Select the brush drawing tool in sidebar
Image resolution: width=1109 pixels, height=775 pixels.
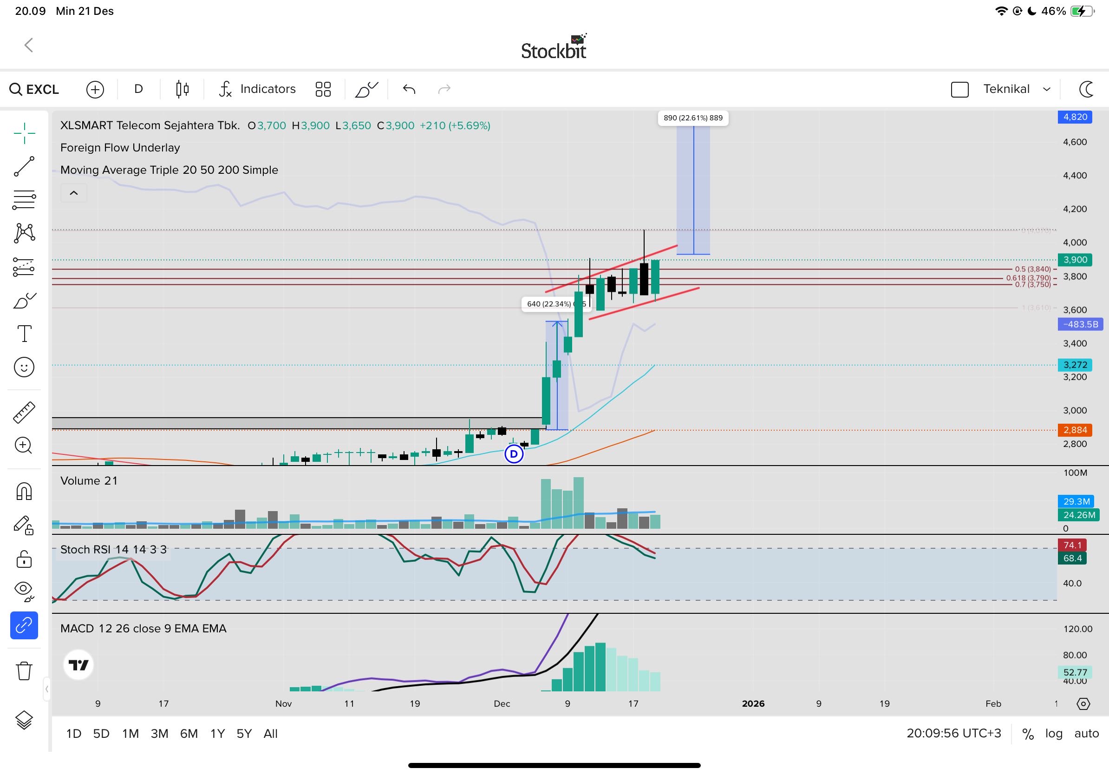24,301
